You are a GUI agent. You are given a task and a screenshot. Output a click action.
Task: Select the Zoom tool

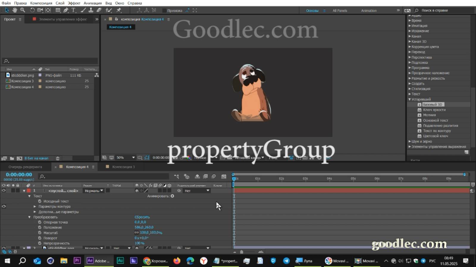click(x=23, y=10)
